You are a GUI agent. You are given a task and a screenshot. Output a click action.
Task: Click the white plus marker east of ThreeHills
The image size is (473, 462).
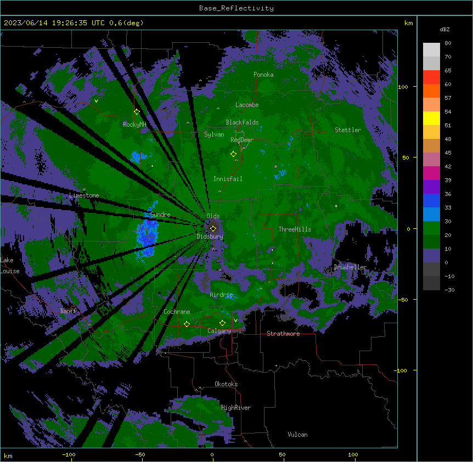[336, 206]
